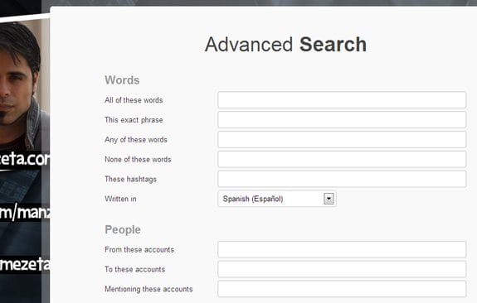Select the 'Mentioning these accounts' field
This screenshot has width=477, height=303.
342,289
